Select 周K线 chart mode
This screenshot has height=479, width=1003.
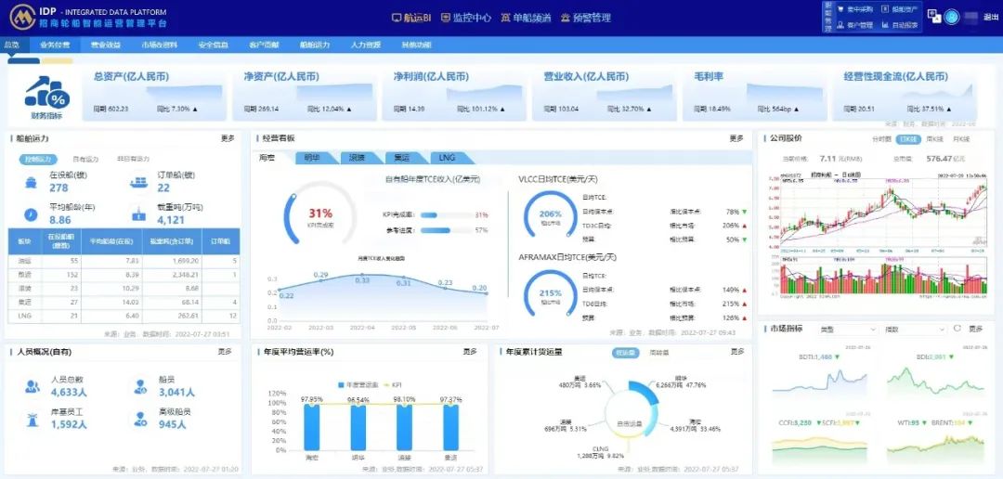934,138
